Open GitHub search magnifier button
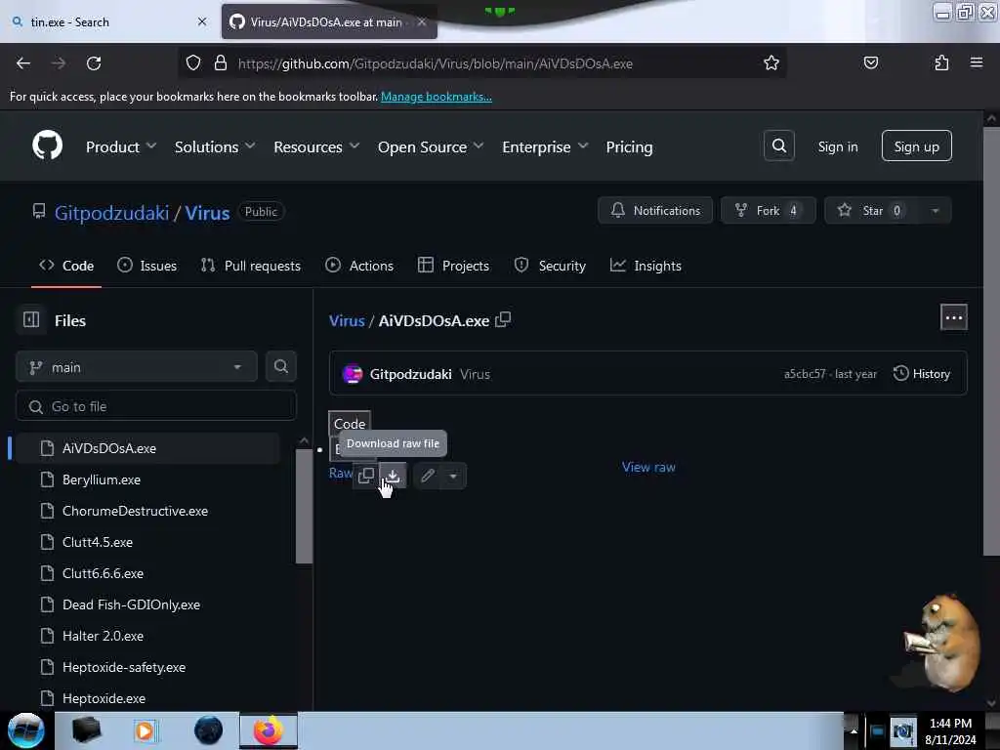Screen dimensions: 1000x750 tap(778, 146)
